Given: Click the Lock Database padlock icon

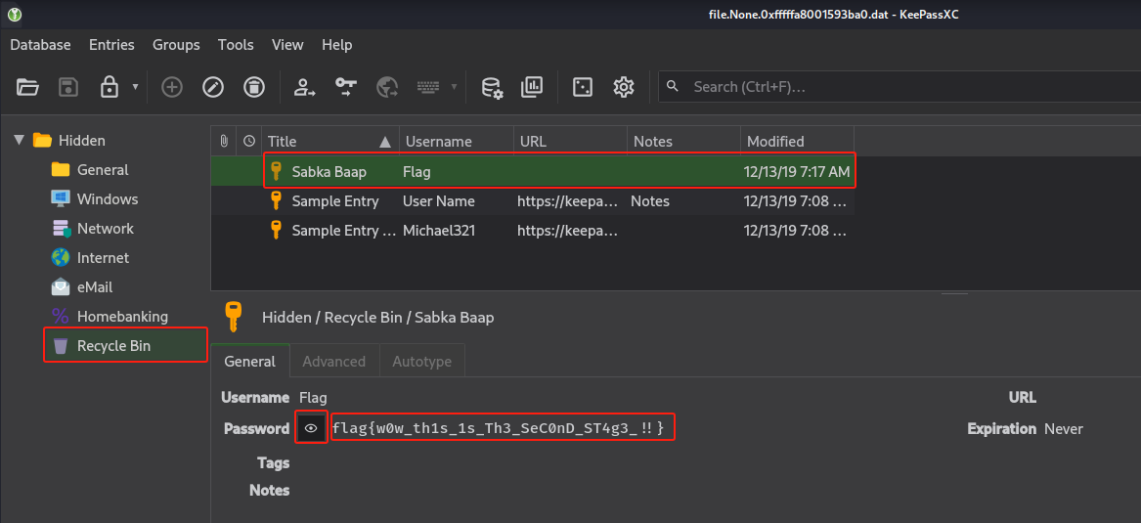Looking at the screenshot, I should point(110,87).
